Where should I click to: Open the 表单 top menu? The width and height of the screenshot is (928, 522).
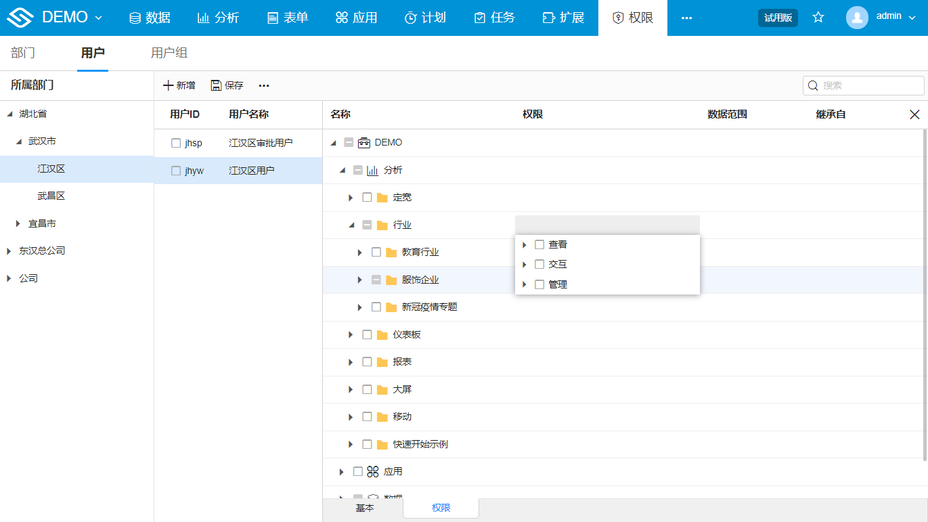288,18
